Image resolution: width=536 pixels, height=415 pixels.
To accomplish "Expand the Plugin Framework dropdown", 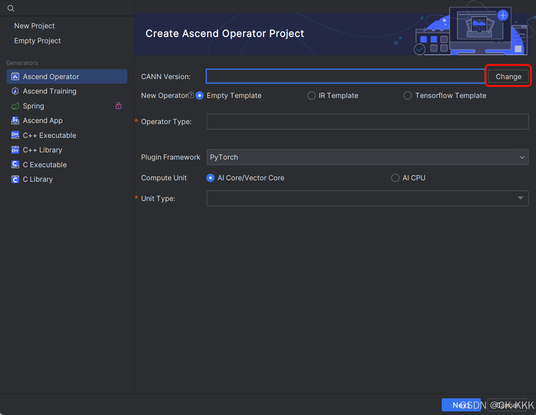I will [522, 157].
